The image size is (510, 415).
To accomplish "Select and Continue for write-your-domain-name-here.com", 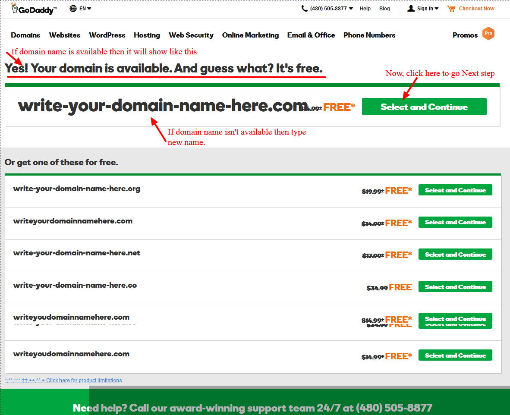I will [424, 107].
